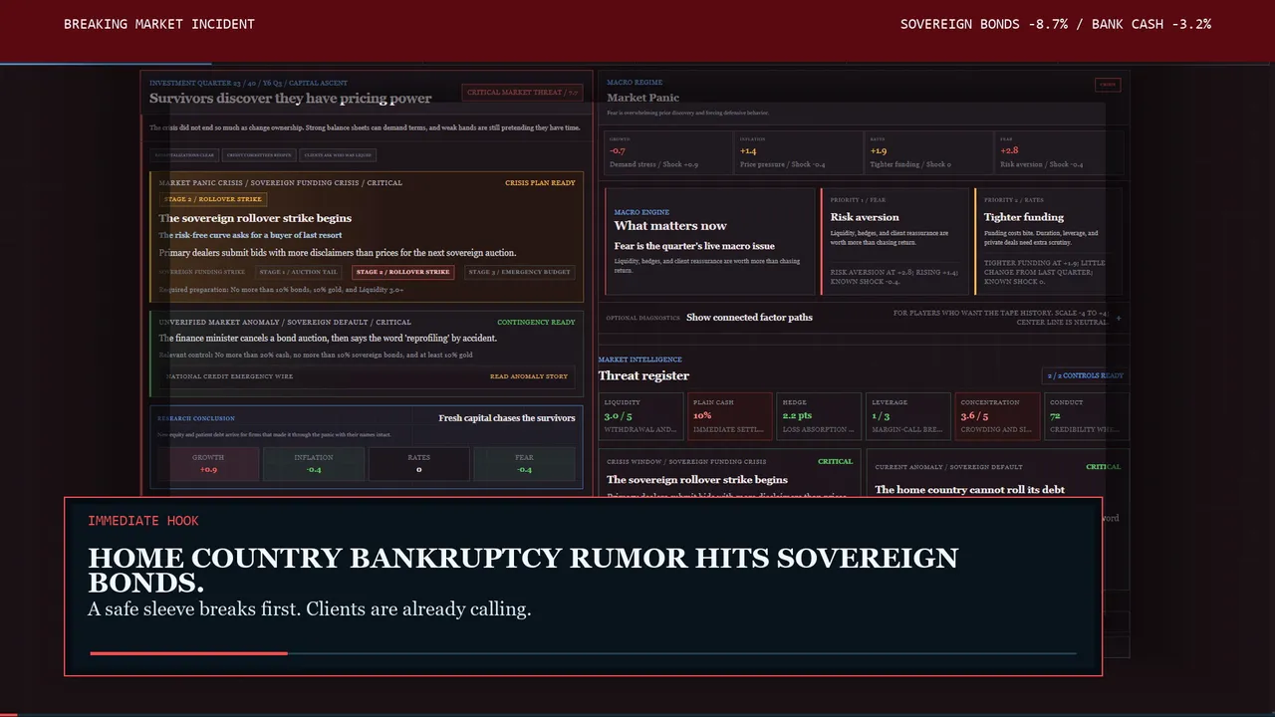Click The home country cannot roll its debt
The height and width of the screenshot is (717, 1275).
(969, 490)
